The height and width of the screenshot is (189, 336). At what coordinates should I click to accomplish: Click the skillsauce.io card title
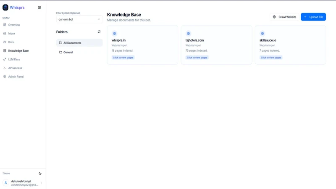[x=268, y=40]
